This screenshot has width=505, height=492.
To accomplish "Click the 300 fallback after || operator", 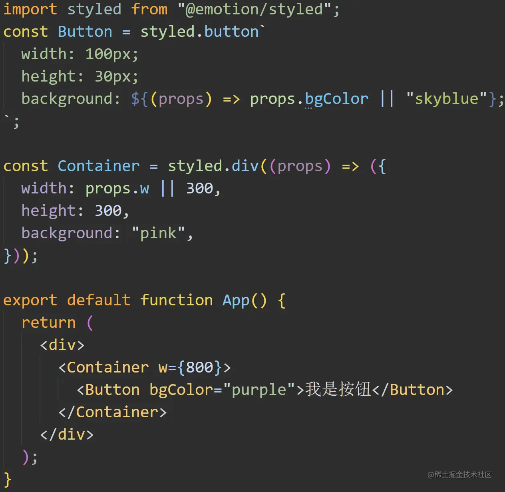I will (200, 188).
